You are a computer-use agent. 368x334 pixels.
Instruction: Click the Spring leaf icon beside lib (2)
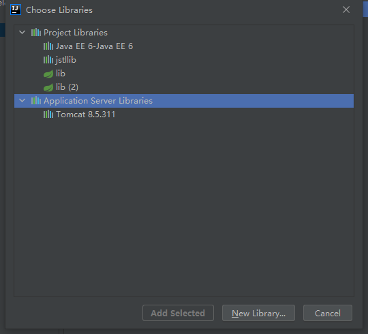point(48,87)
